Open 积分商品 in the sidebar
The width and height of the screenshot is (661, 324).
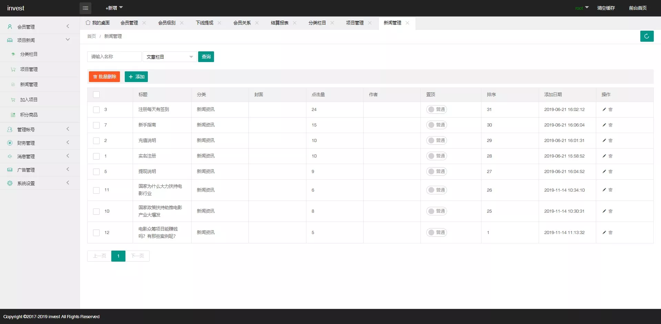pyautogui.click(x=29, y=115)
